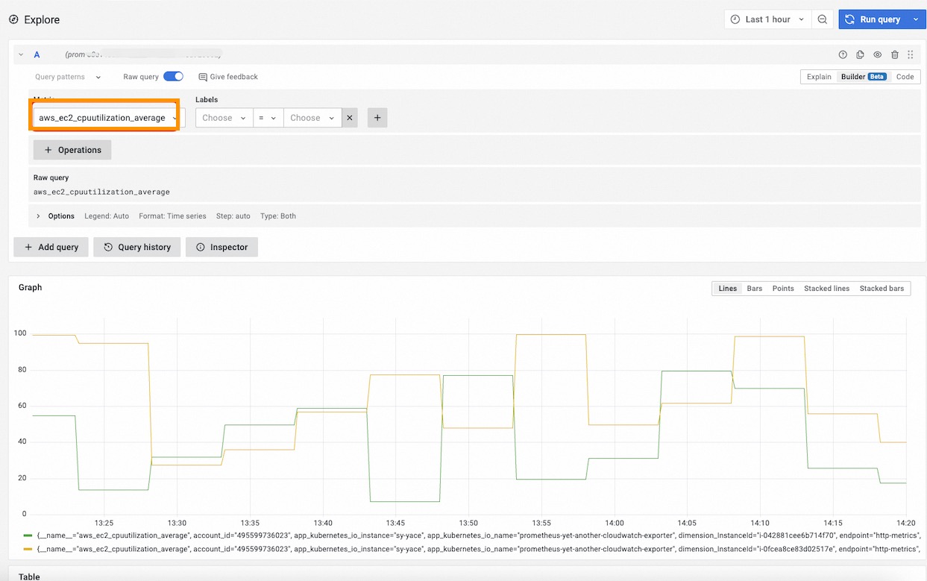Click the aws_ec2_cpuutilization_average metric field
Screen dimensions: 927x581
pos(104,117)
